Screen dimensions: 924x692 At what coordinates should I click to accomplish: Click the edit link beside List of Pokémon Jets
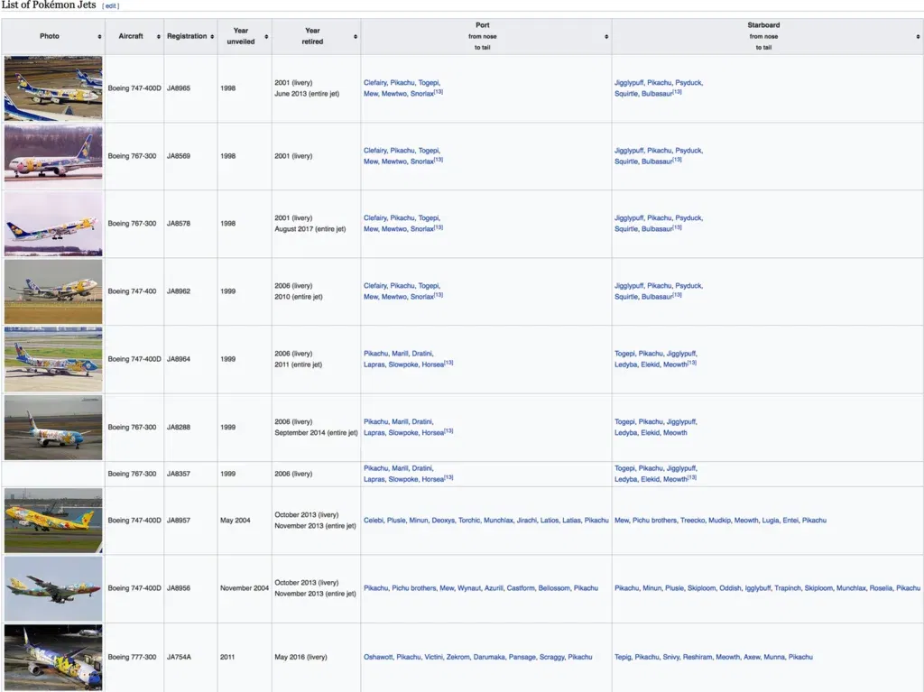(111, 6)
